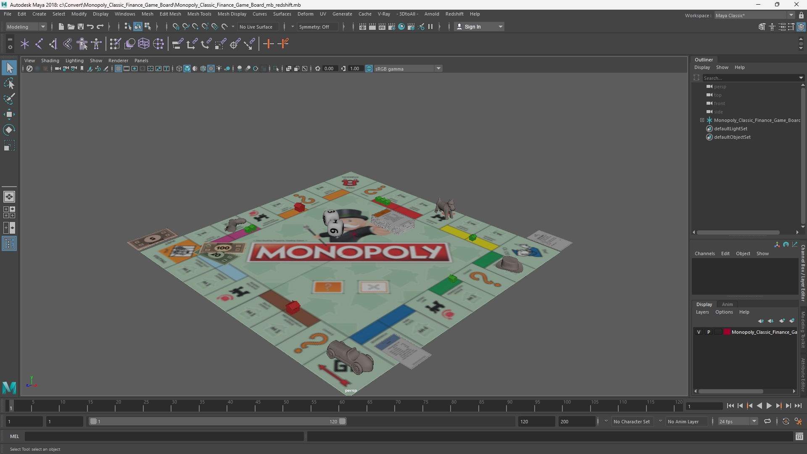Open the Sign In dropdown arrow
Image resolution: width=807 pixels, height=454 pixels.
point(500,26)
